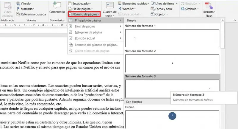Click the Principio de página menu icon

(71, 20)
